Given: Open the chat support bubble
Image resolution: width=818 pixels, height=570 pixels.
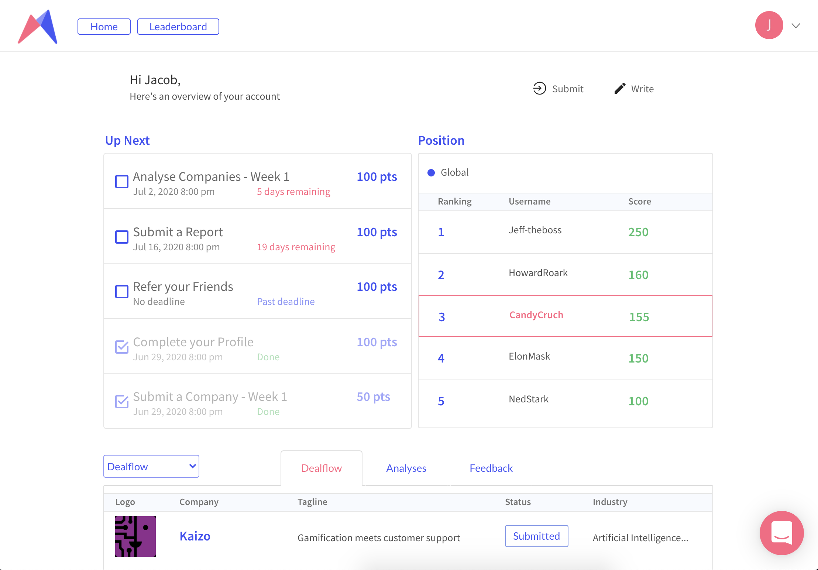Looking at the screenshot, I should (781, 533).
